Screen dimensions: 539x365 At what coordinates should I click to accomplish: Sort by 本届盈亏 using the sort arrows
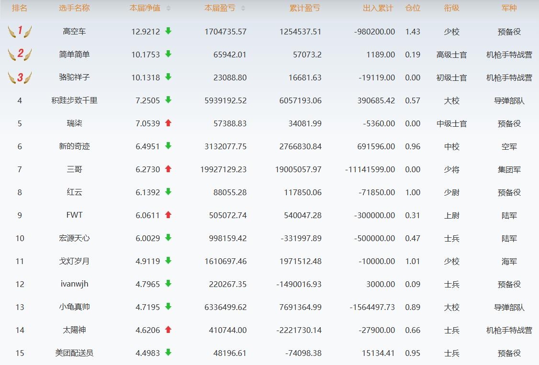[243, 9]
